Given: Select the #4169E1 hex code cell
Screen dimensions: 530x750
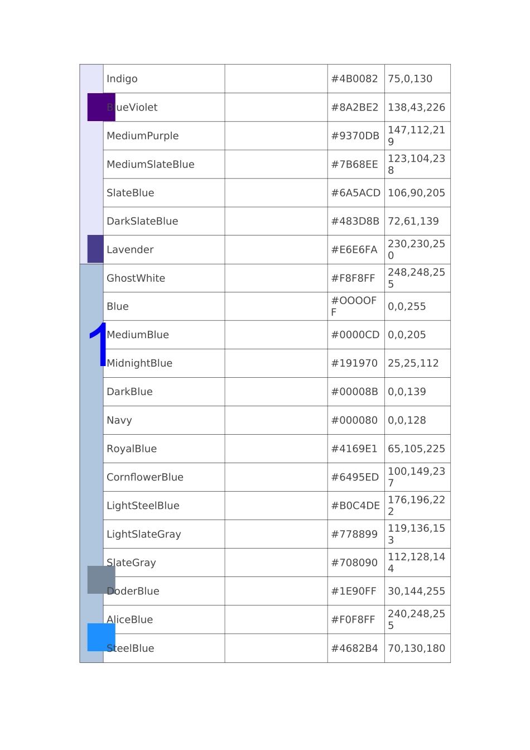Looking at the screenshot, I should (354, 449).
